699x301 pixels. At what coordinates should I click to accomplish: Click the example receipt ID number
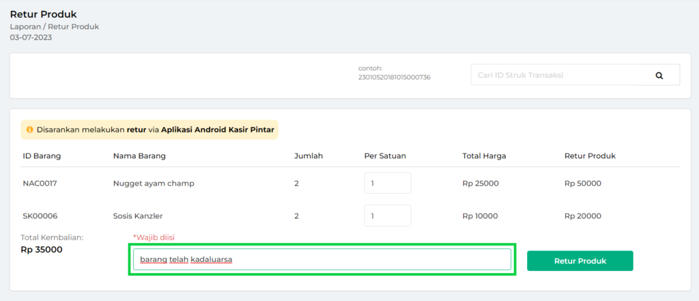click(394, 77)
